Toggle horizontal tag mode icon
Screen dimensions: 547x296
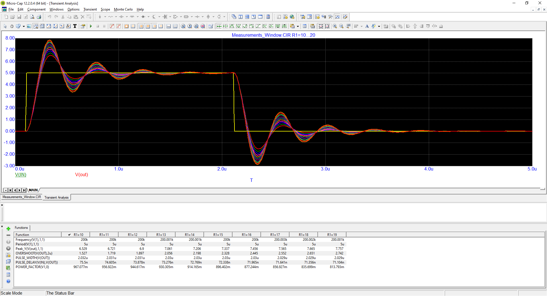(x=49, y=26)
